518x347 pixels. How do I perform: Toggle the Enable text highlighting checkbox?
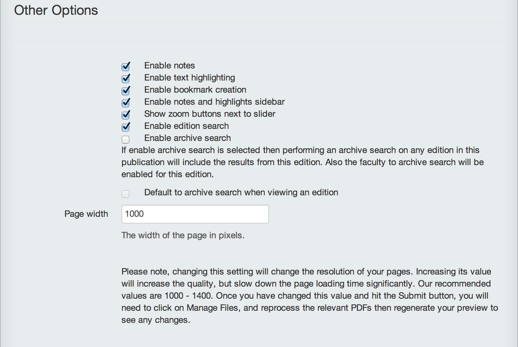click(125, 79)
